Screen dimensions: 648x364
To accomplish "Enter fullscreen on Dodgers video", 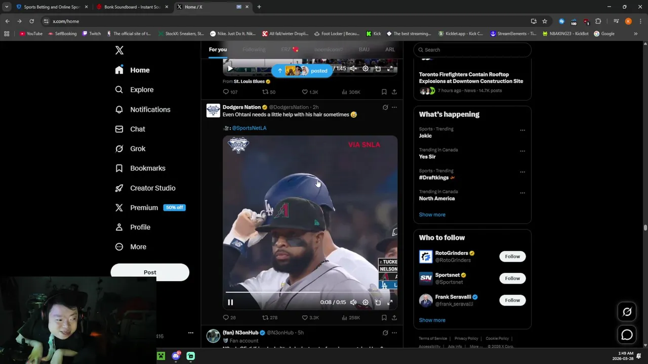I will pyautogui.click(x=390, y=302).
